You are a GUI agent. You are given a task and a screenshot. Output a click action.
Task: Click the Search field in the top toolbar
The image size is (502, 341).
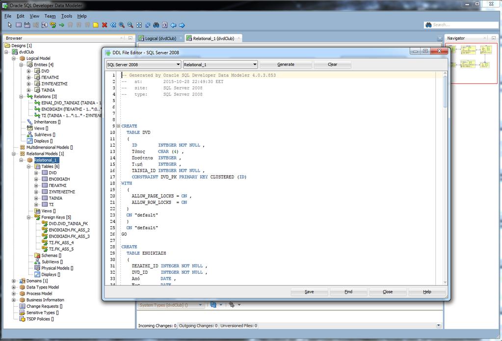pyautogui.click(x=461, y=25)
